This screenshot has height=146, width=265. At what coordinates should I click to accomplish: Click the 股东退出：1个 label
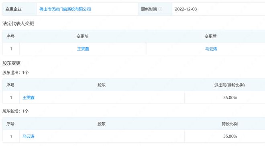pos(16,73)
